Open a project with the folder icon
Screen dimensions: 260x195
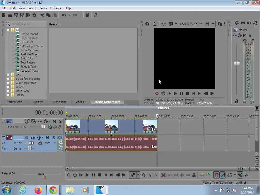pyautogui.click(x=10, y=15)
